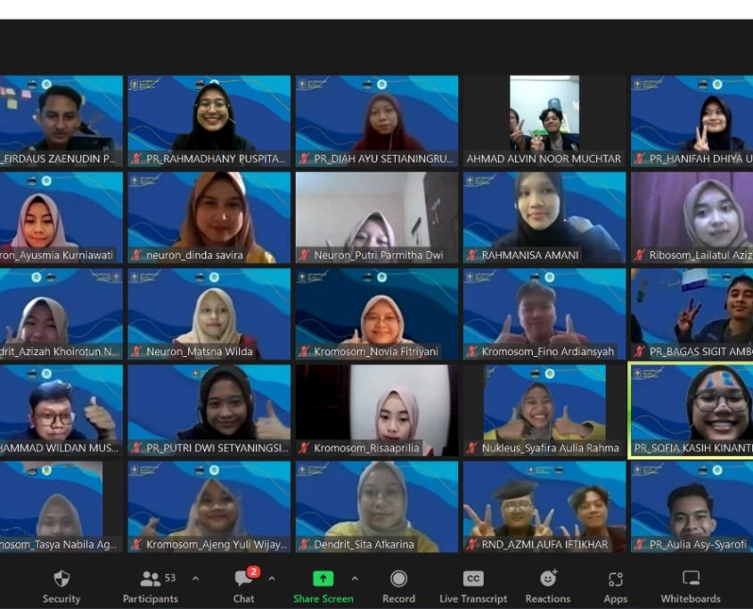Expand the Chat options chevron

point(271,577)
